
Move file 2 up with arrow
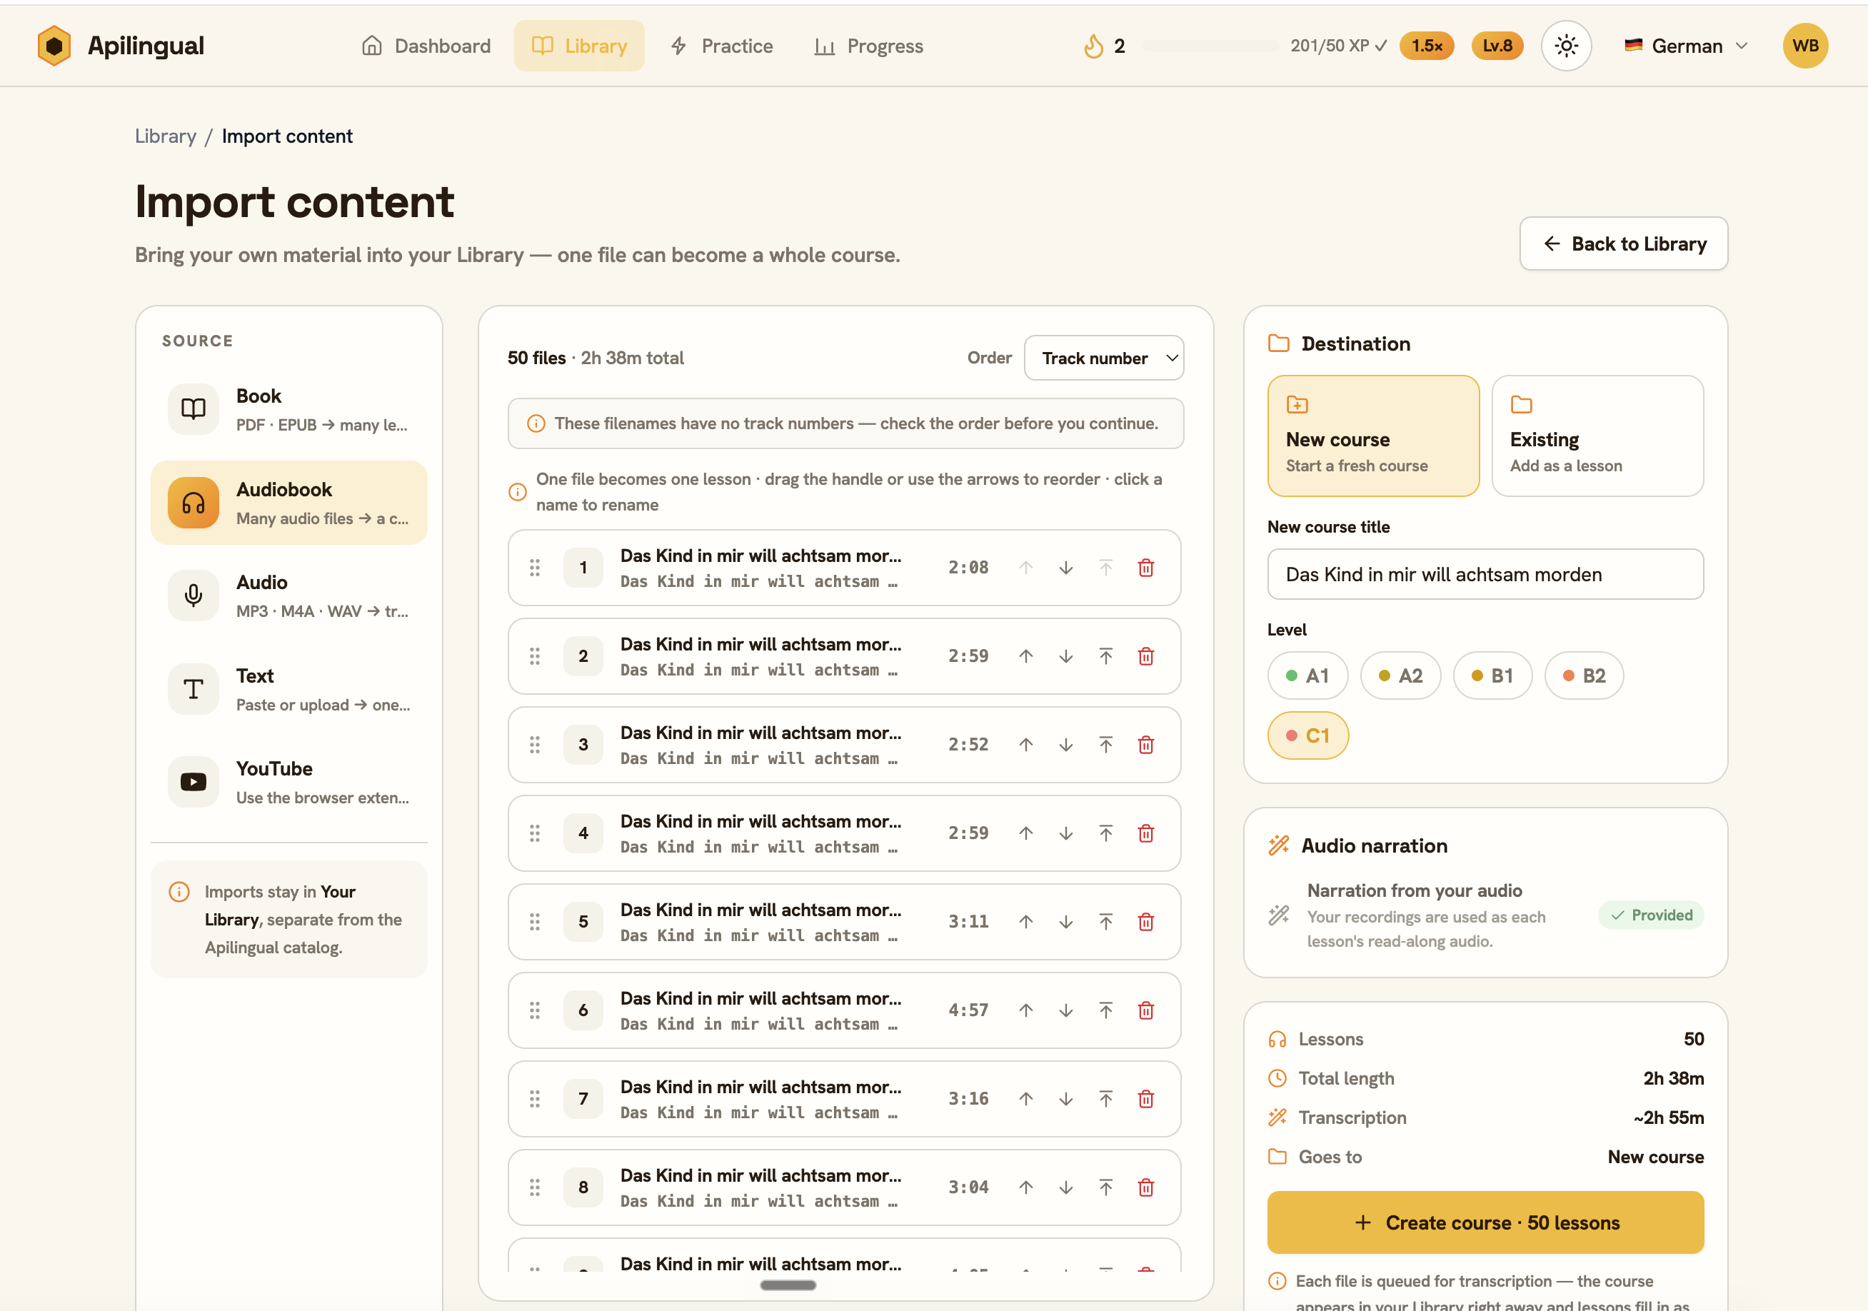[1026, 656]
